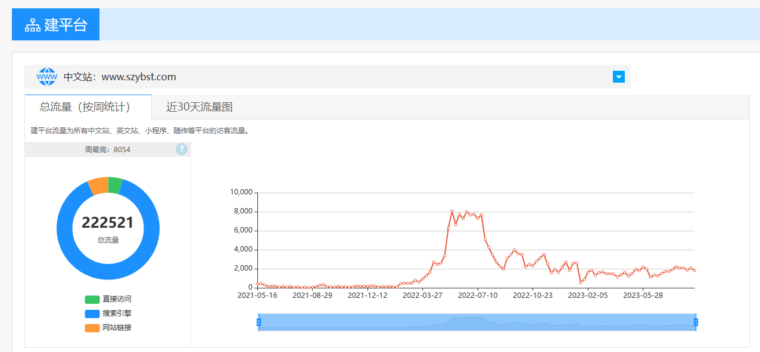Click the WWW globe icon

tap(46, 77)
